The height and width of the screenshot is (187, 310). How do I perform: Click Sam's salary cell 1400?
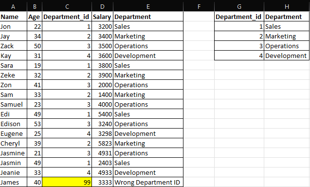coord(102,94)
